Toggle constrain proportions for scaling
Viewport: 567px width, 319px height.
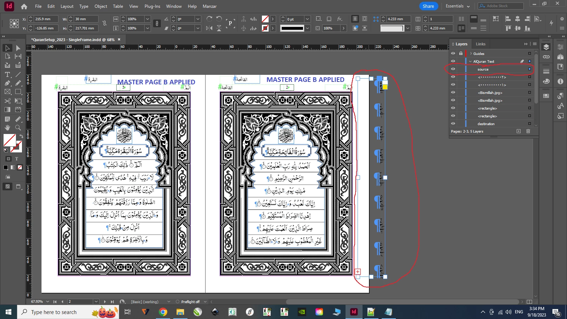point(157,23)
